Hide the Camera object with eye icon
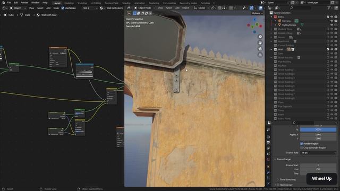 click(x=331, y=21)
